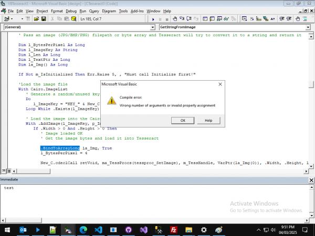
Task: Click the 'l_BytesPerPixel = 4' line
Action: pos(64,153)
